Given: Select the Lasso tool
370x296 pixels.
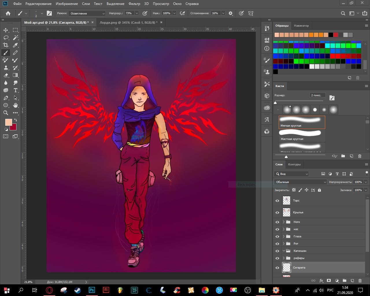Looking at the screenshot, I should pos(6,38).
